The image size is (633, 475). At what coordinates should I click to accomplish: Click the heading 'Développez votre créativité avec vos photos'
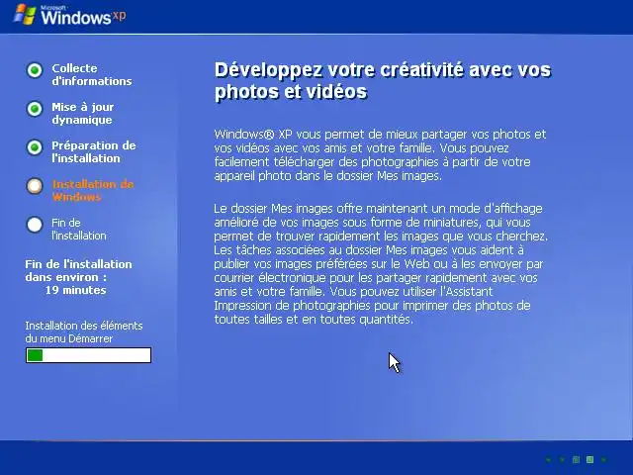click(x=383, y=81)
